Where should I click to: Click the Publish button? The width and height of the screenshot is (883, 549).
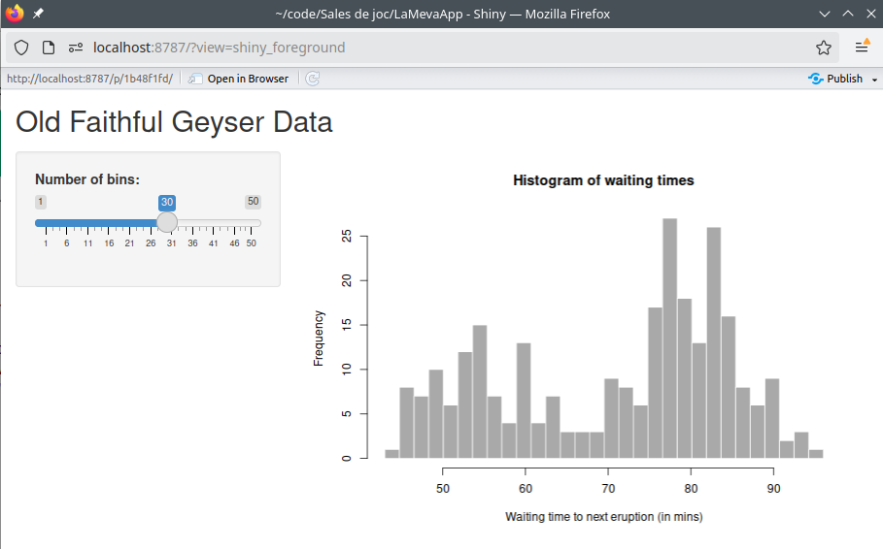coord(836,79)
